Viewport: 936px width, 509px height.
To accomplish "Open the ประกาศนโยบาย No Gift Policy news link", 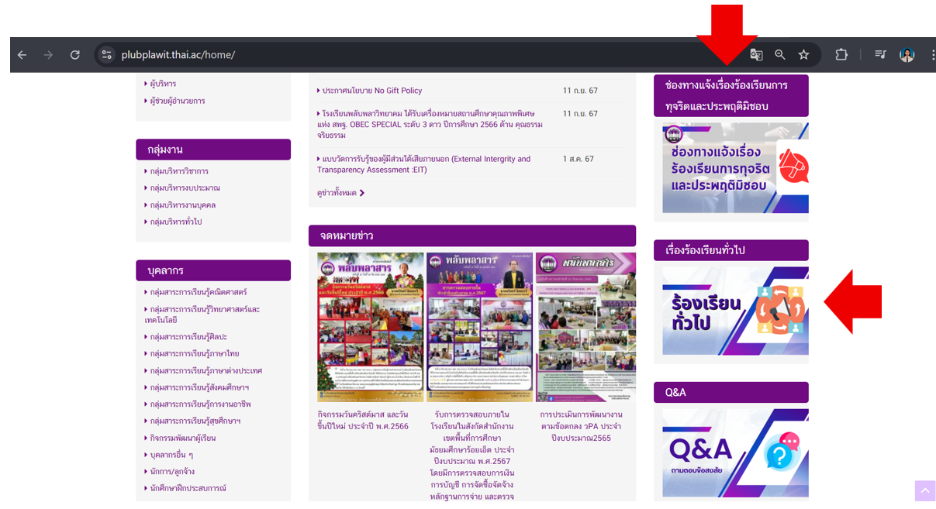I will click(372, 91).
